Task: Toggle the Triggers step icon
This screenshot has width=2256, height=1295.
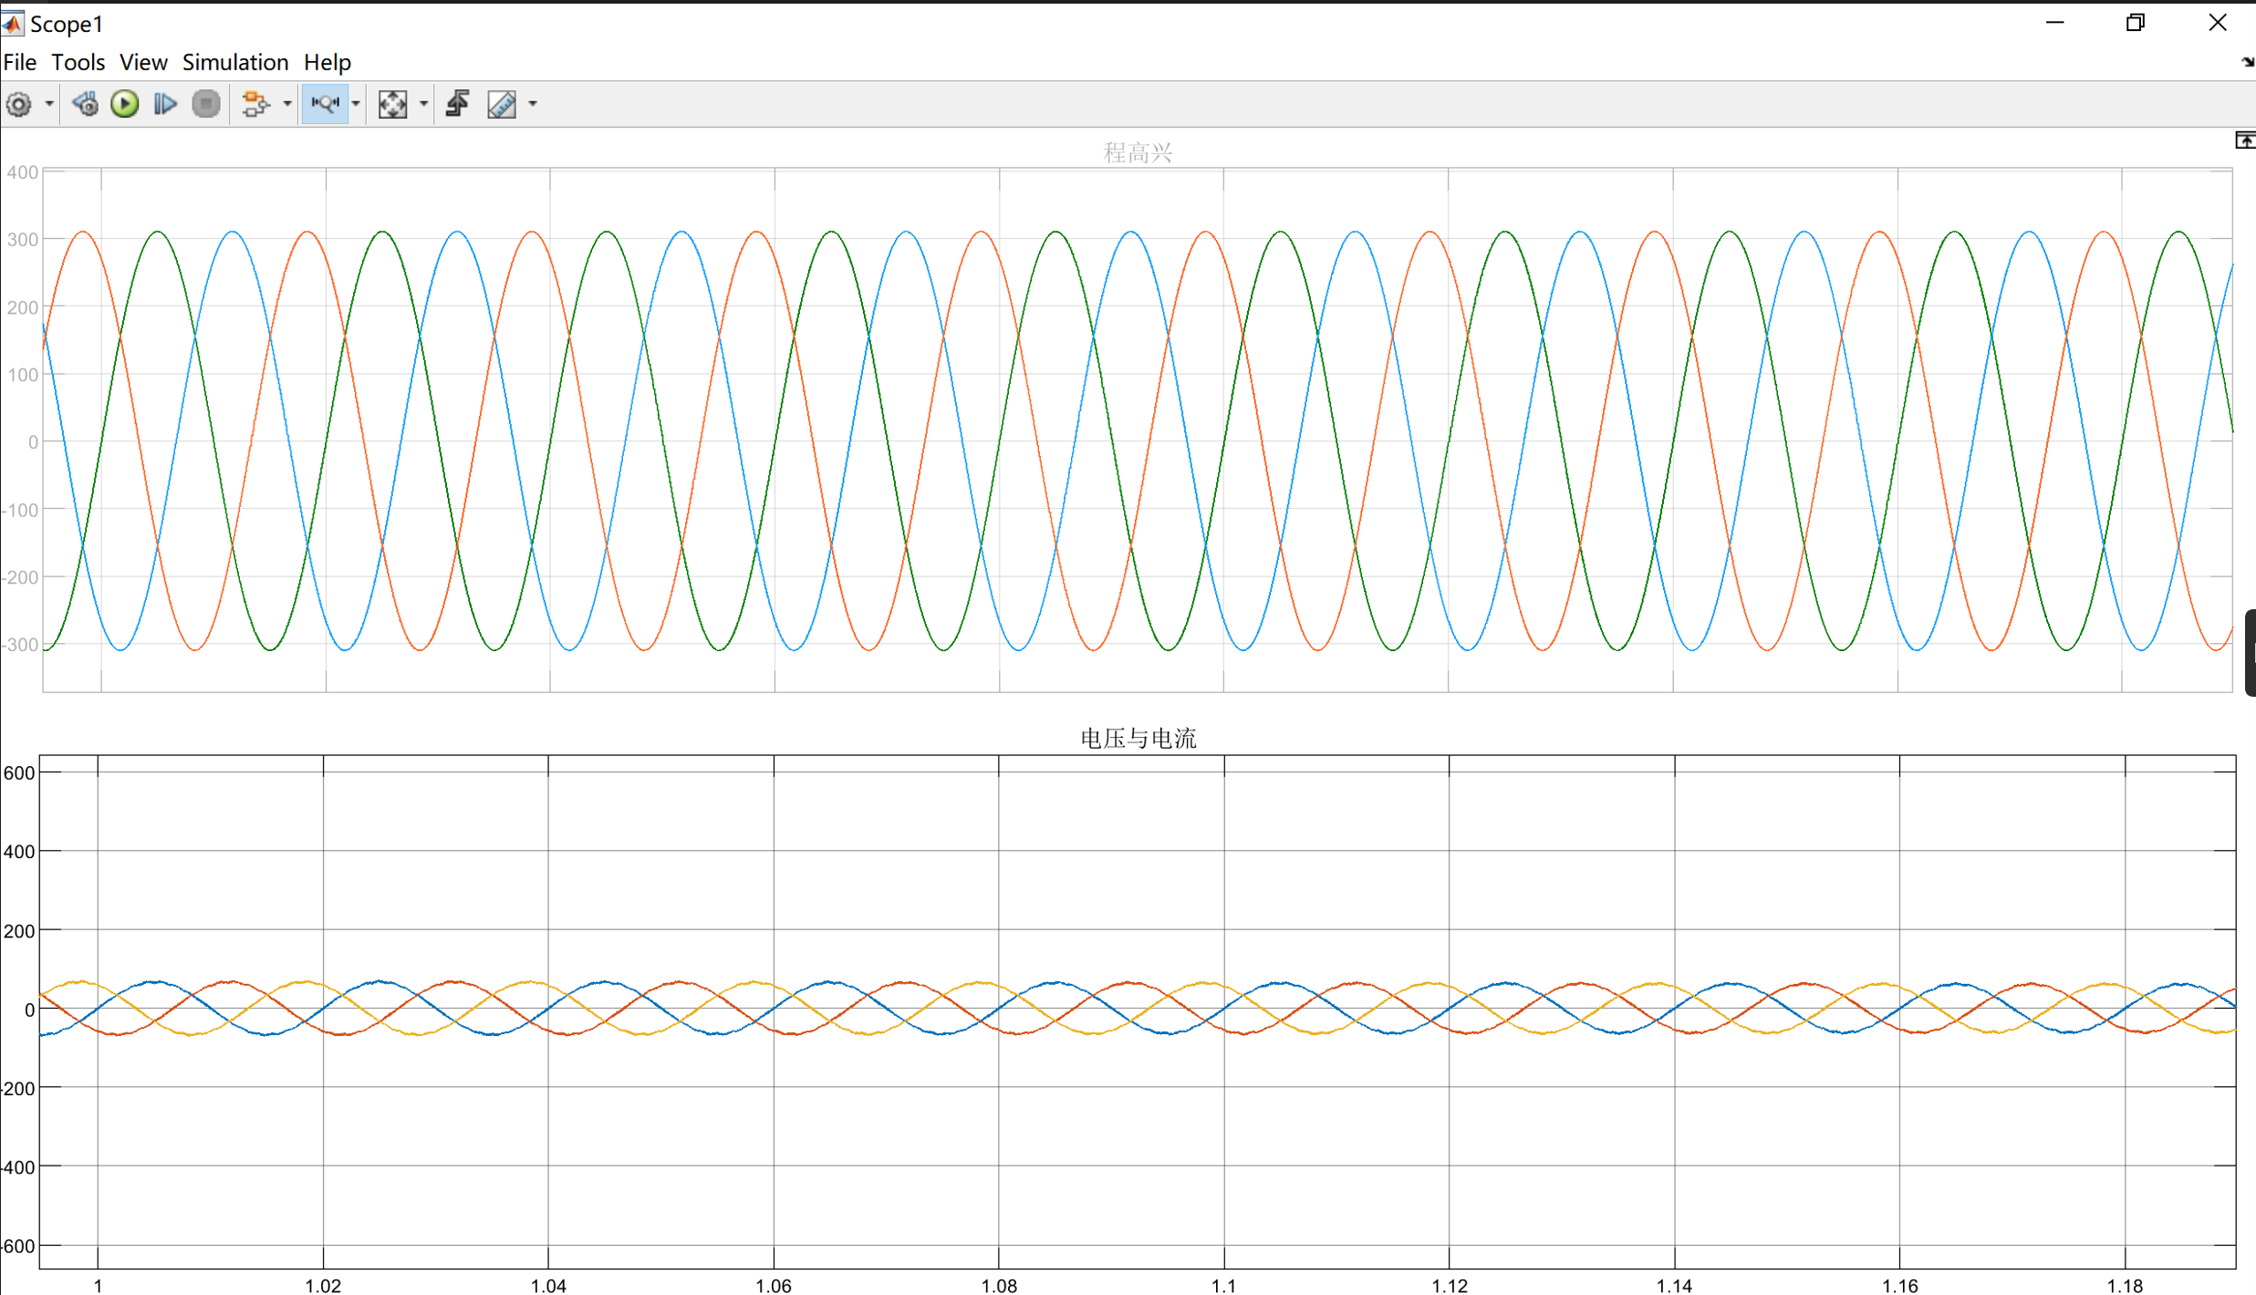Action: pos(458,104)
